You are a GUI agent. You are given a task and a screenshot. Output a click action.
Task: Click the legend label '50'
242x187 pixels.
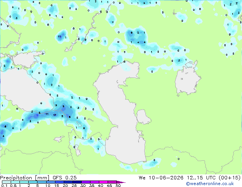point(118,185)
